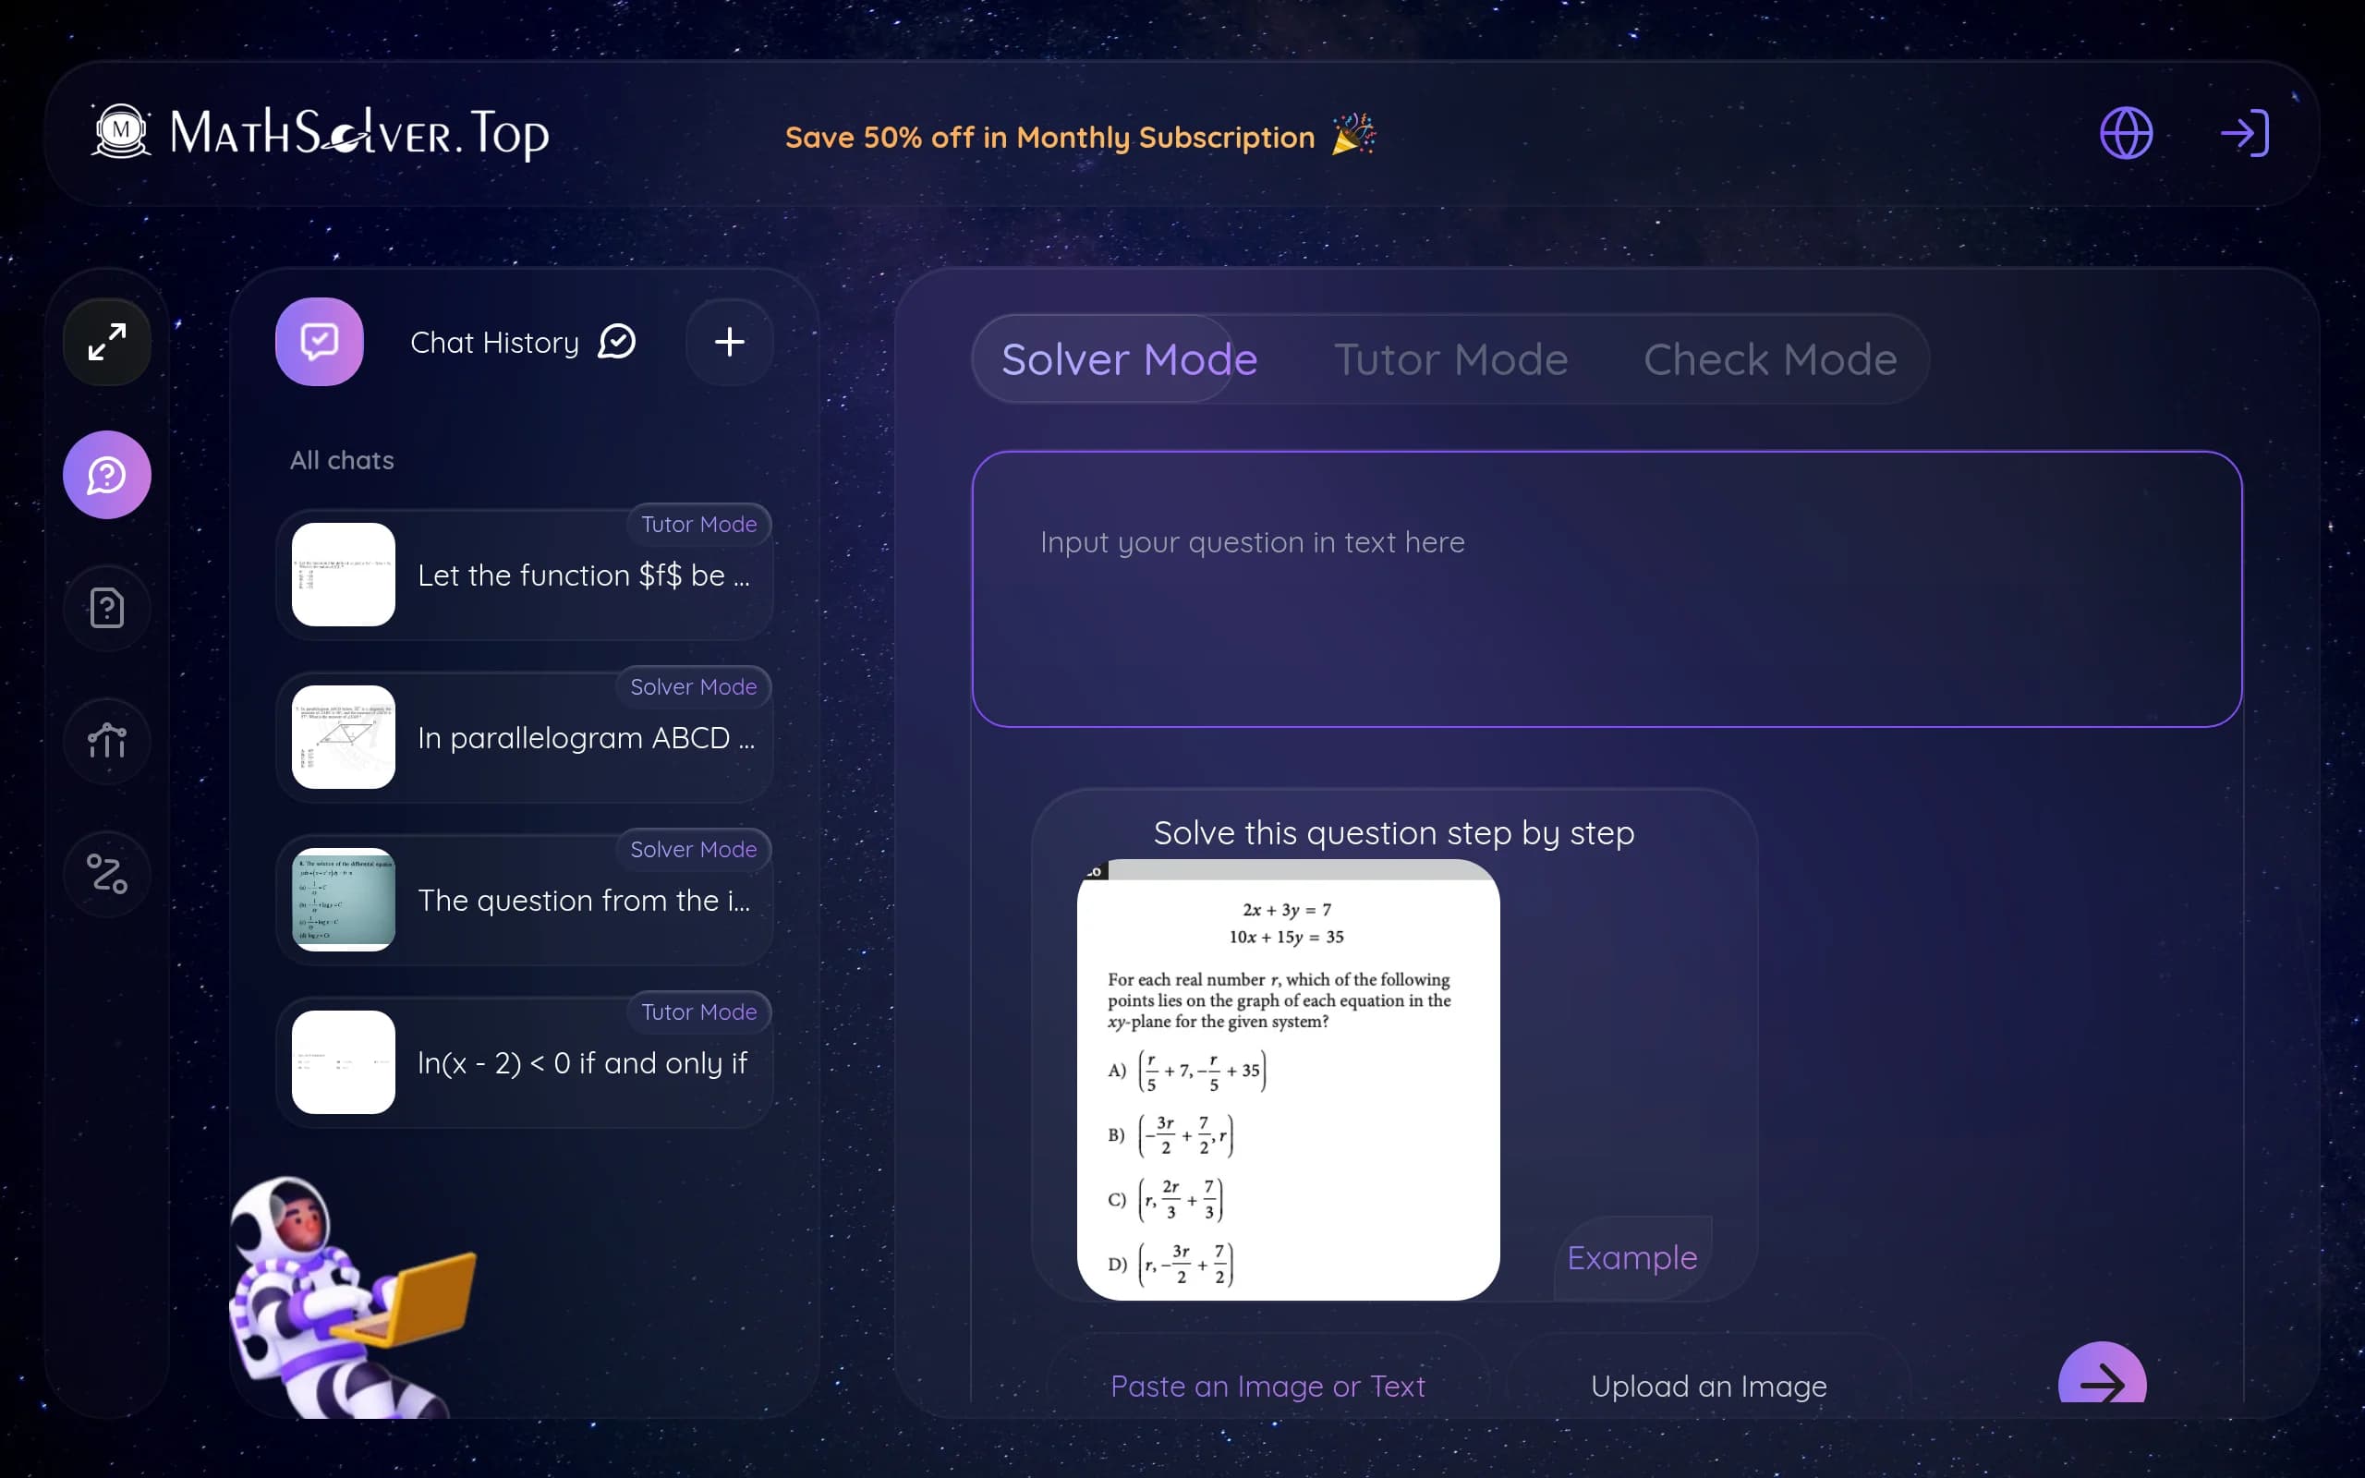
Task: Open the chat question sidebar icon
Action: 106,475
